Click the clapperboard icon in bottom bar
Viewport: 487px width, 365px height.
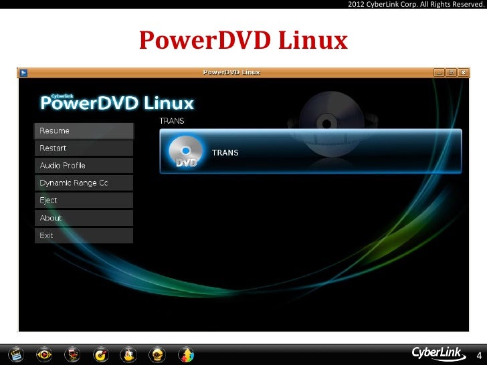16,355
